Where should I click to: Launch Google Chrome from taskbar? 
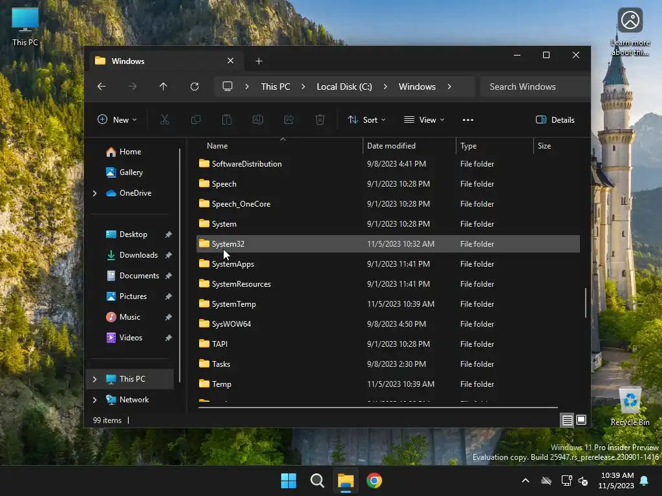(374, 480)
